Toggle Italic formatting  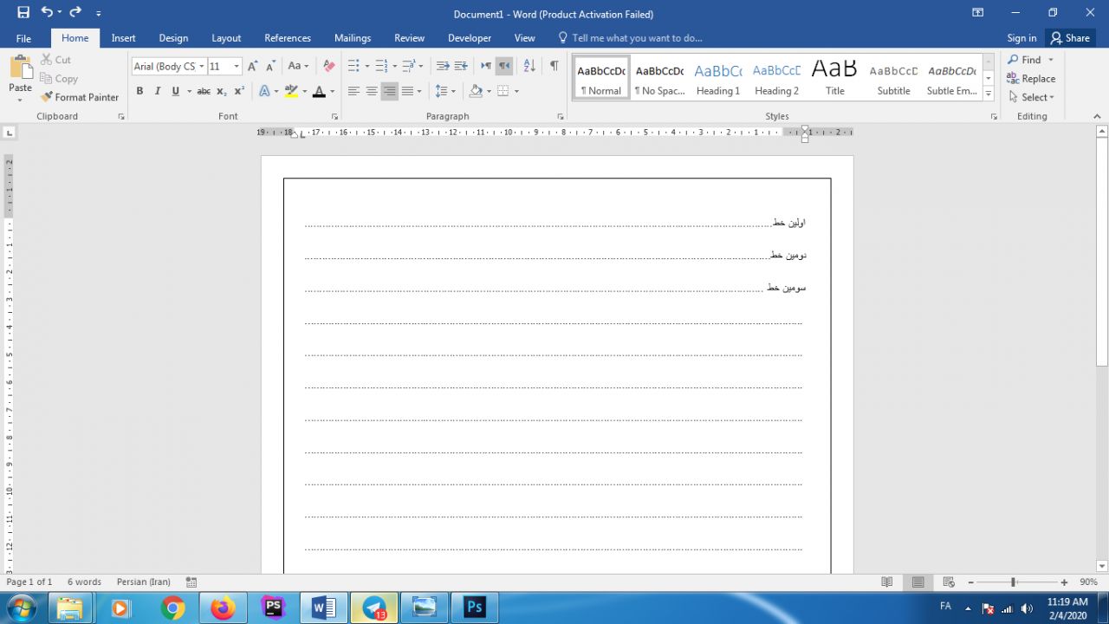tap(158, 91)
